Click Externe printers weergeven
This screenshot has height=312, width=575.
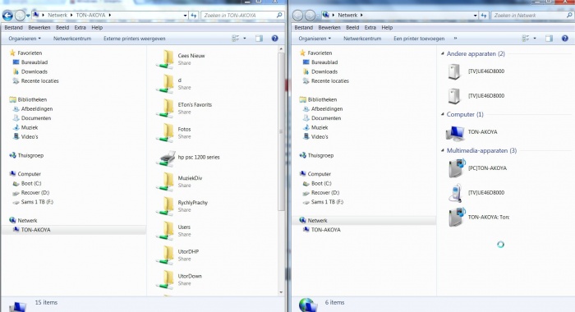135,39
